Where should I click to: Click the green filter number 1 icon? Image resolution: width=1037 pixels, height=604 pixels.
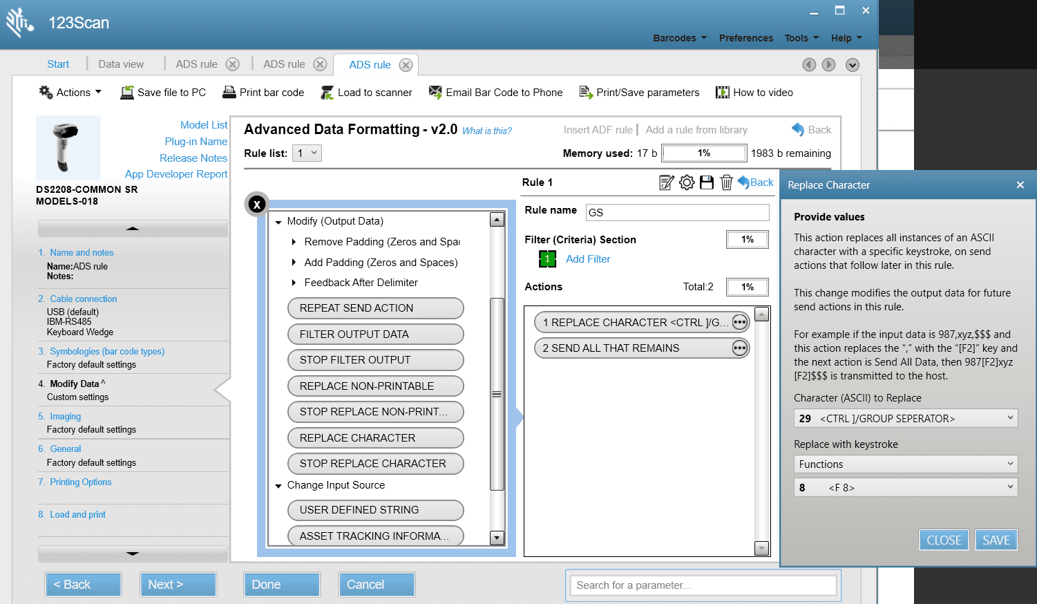click(547, 259)
